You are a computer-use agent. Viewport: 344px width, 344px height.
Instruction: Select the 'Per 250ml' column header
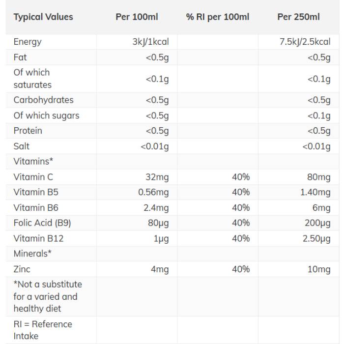coord(298,17)
